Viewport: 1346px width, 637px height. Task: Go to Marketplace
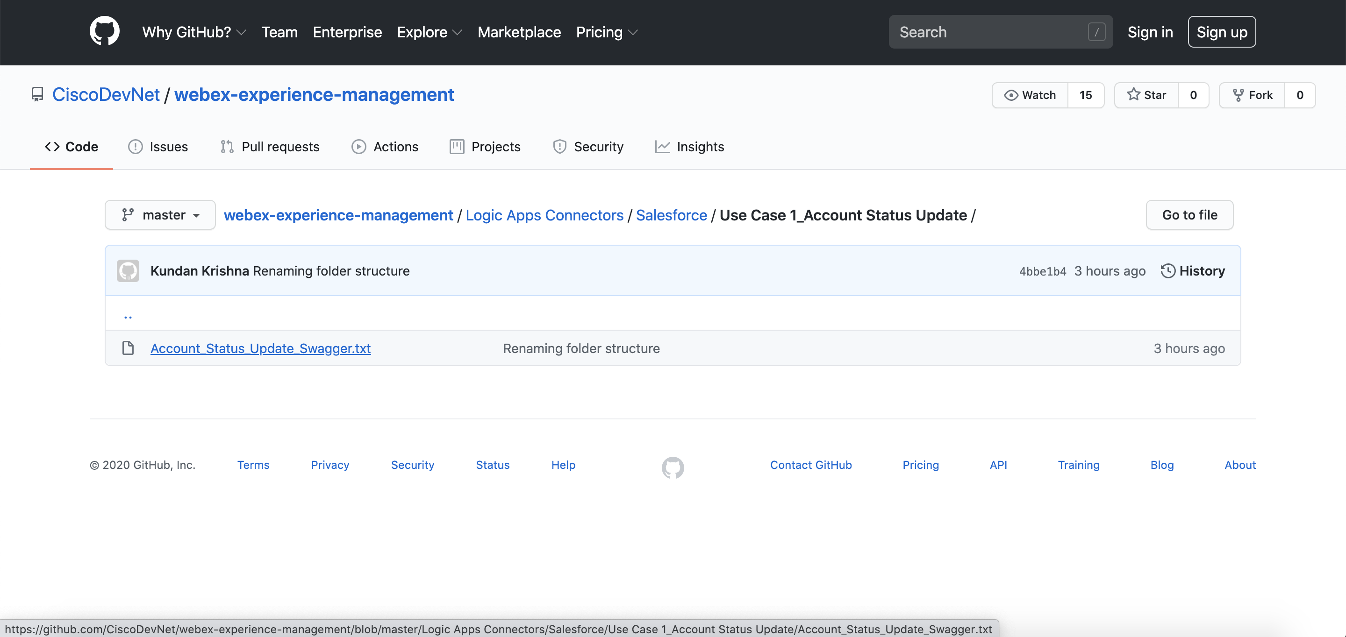pos(519,32)
